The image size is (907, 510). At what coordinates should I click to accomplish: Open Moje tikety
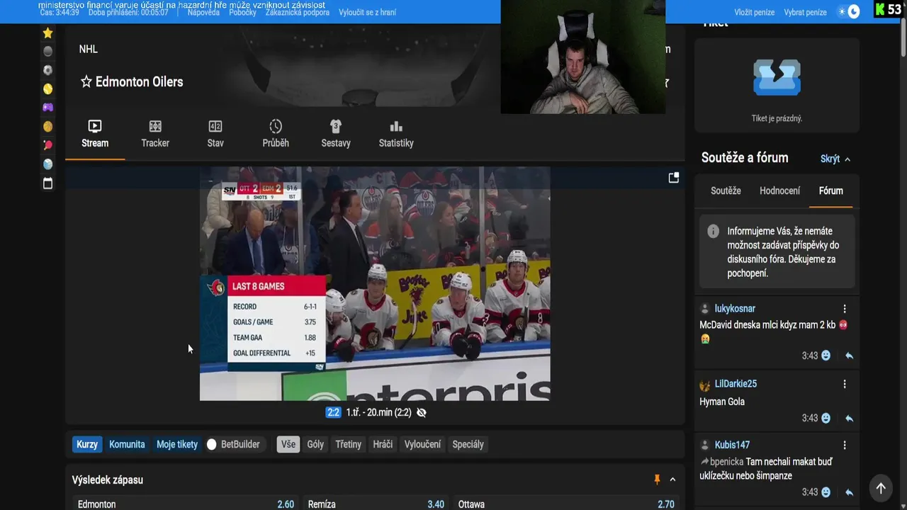177,444
